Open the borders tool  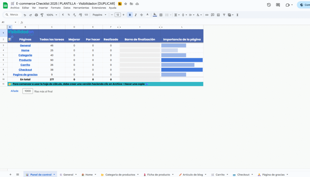(x=161, y=15)
